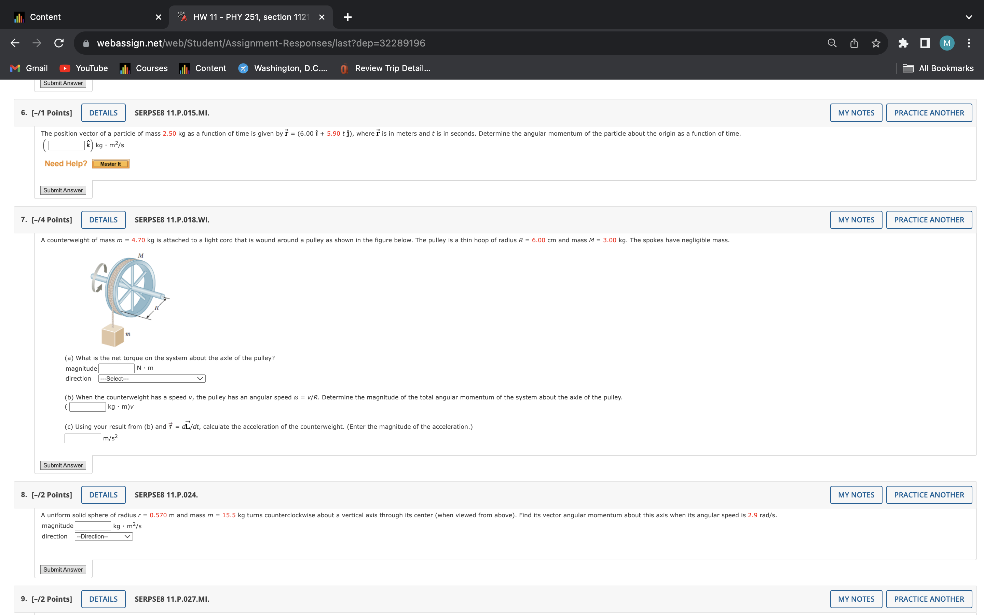Click Master It help button

pos(111,164)
